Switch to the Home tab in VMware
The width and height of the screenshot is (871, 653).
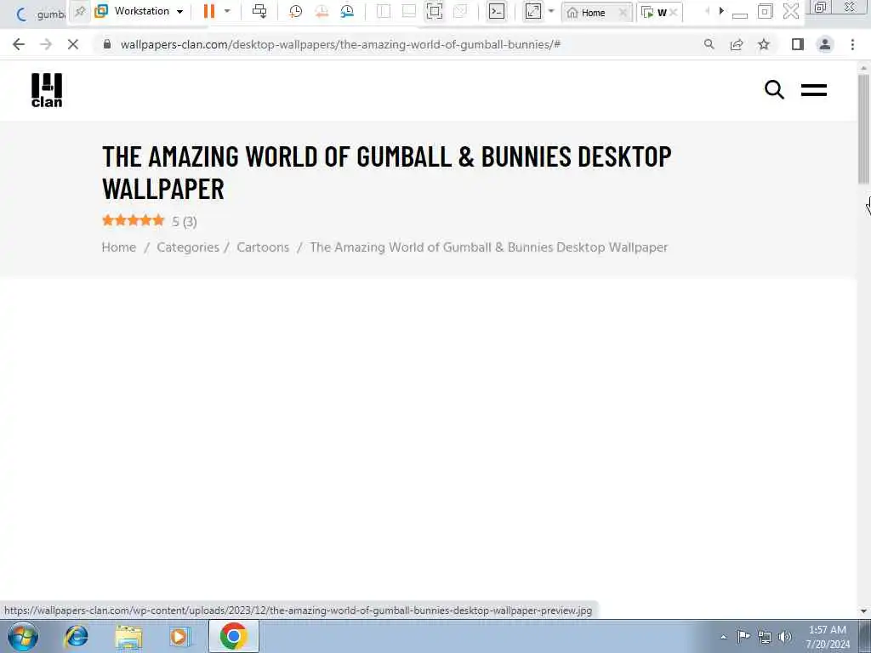pyautogui.click(x=593, y=12)
